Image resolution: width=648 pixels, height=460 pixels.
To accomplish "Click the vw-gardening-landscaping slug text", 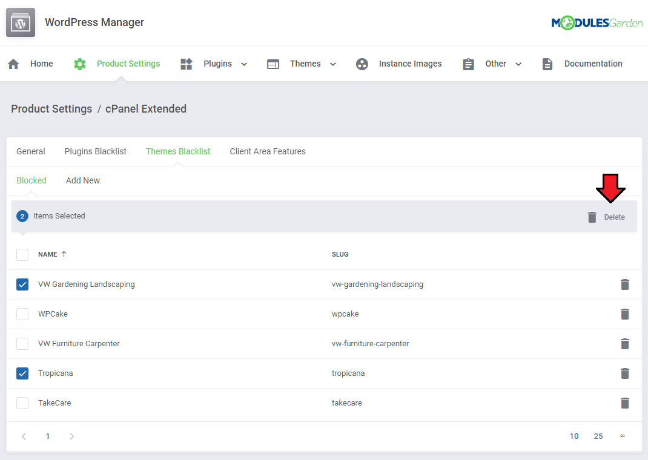I will tap(377, 284).
